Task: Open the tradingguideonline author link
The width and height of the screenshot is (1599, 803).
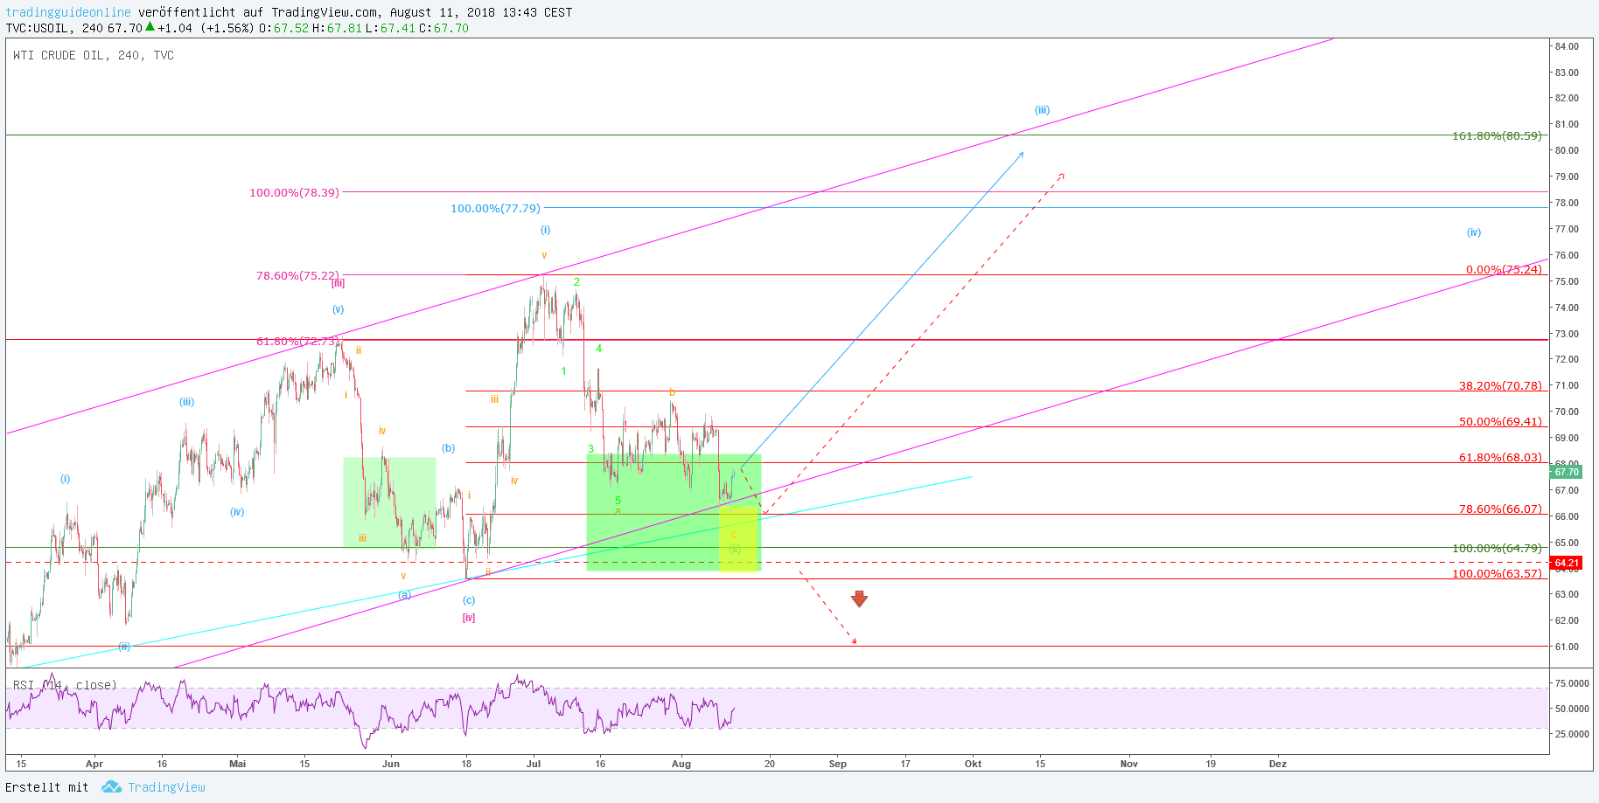Action: (68, 12)
